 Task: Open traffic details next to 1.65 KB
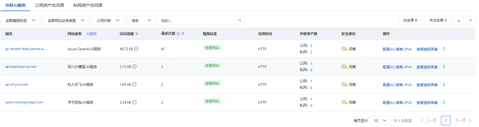(134, 85)
